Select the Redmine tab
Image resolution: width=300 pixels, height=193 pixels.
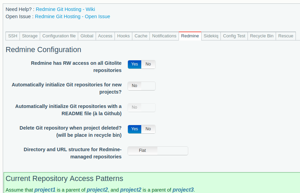pos(190,36)
